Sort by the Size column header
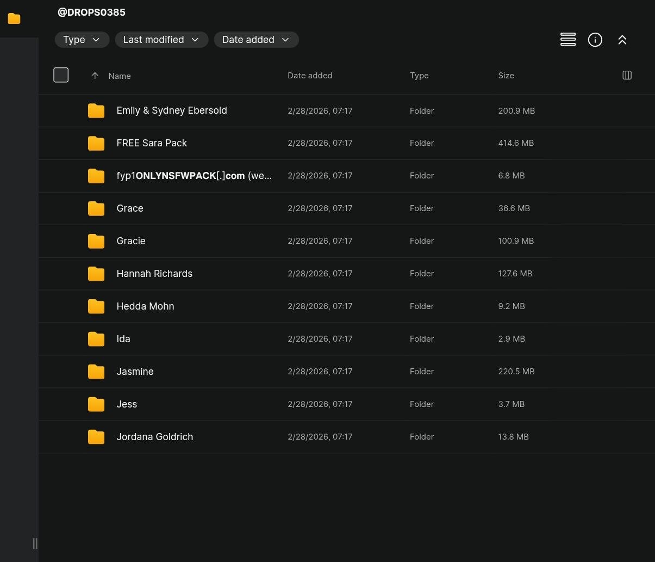The width and height of the screenshot is (655, 562). [506, 76]
